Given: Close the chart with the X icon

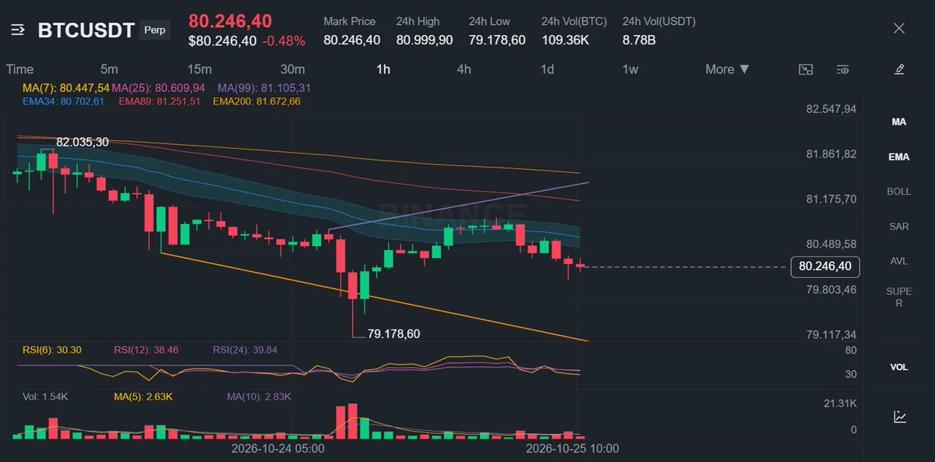Looking at the screenshot, I should pos(899,29).
